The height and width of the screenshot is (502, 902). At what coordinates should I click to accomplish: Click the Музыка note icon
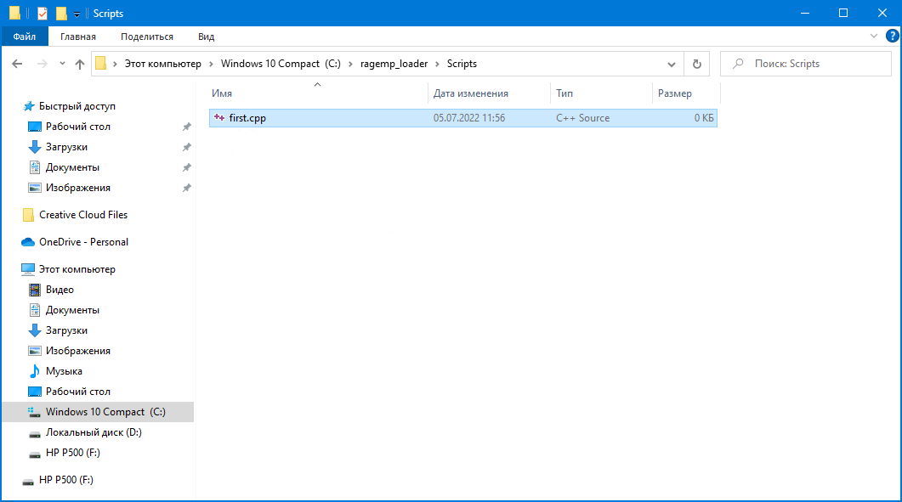tap(35, 371)
